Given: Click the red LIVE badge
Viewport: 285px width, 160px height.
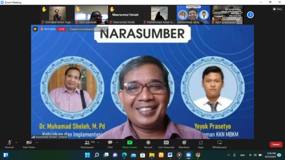Looking at the screenshot, I should click(61, 29).
